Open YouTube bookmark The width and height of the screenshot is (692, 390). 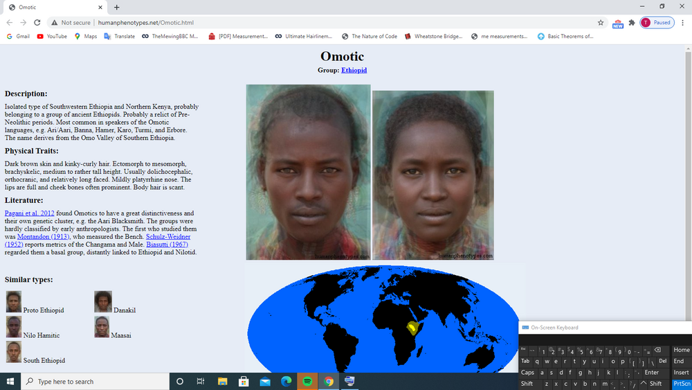[52, 36]
